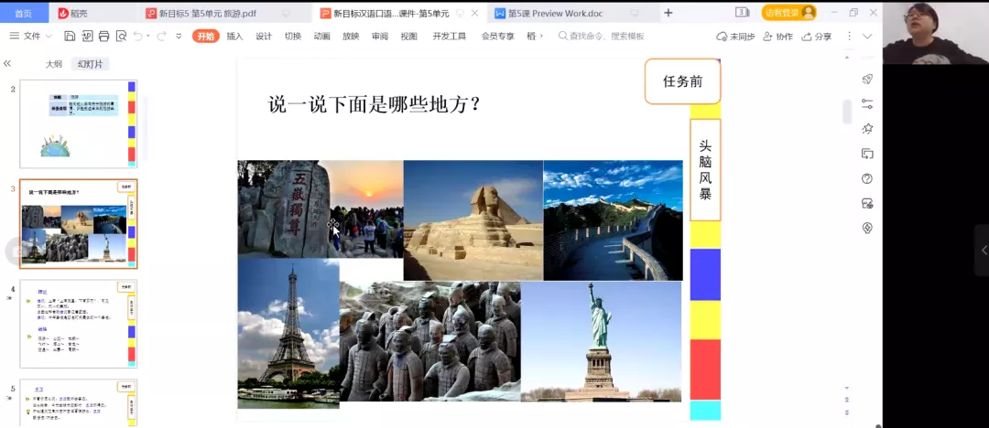
Task: Collapse the slide thumbnail panel
Action: [7, 64]
